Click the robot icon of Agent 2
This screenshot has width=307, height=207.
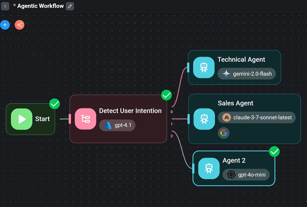[209, 168]
